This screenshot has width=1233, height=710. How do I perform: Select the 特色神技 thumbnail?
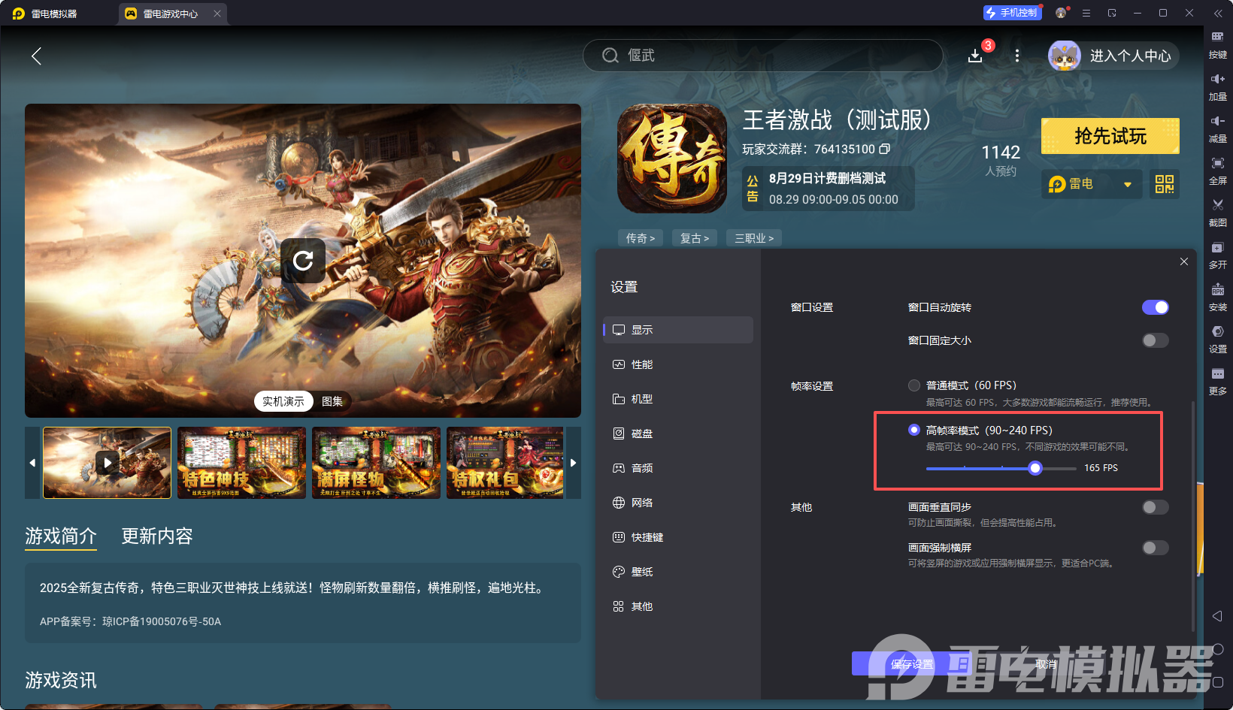coord(242,463)
